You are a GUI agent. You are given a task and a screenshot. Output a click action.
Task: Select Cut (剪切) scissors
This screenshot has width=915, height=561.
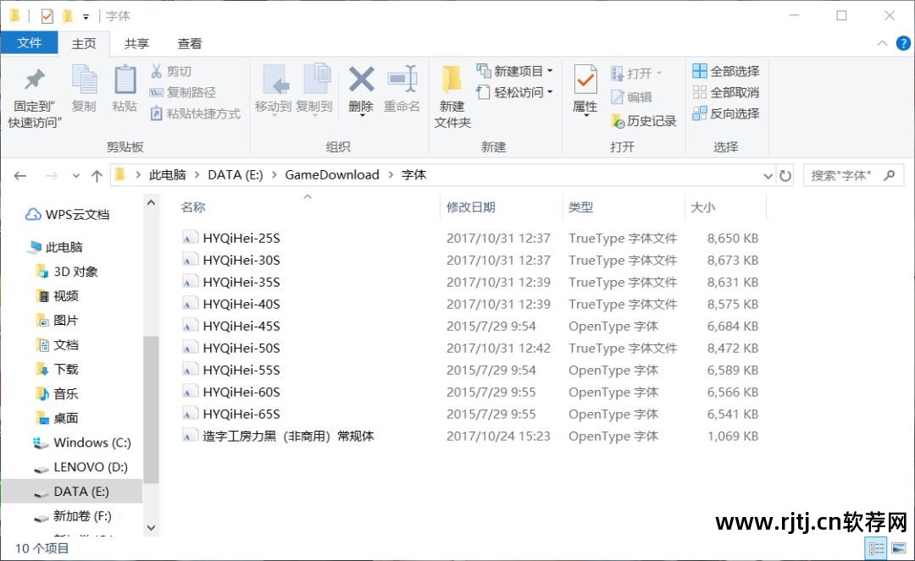coord(171,71)
